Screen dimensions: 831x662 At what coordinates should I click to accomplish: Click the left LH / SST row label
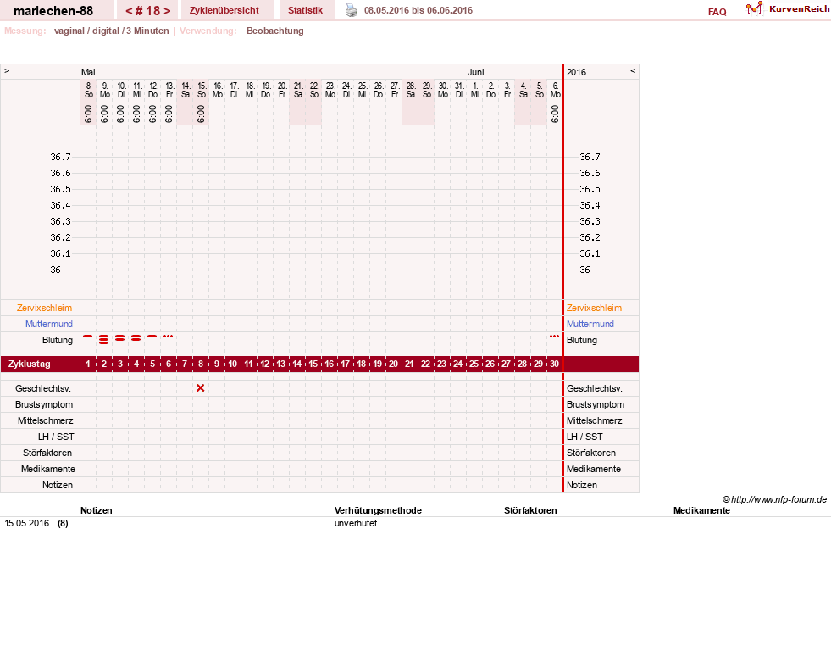(56, 437)
